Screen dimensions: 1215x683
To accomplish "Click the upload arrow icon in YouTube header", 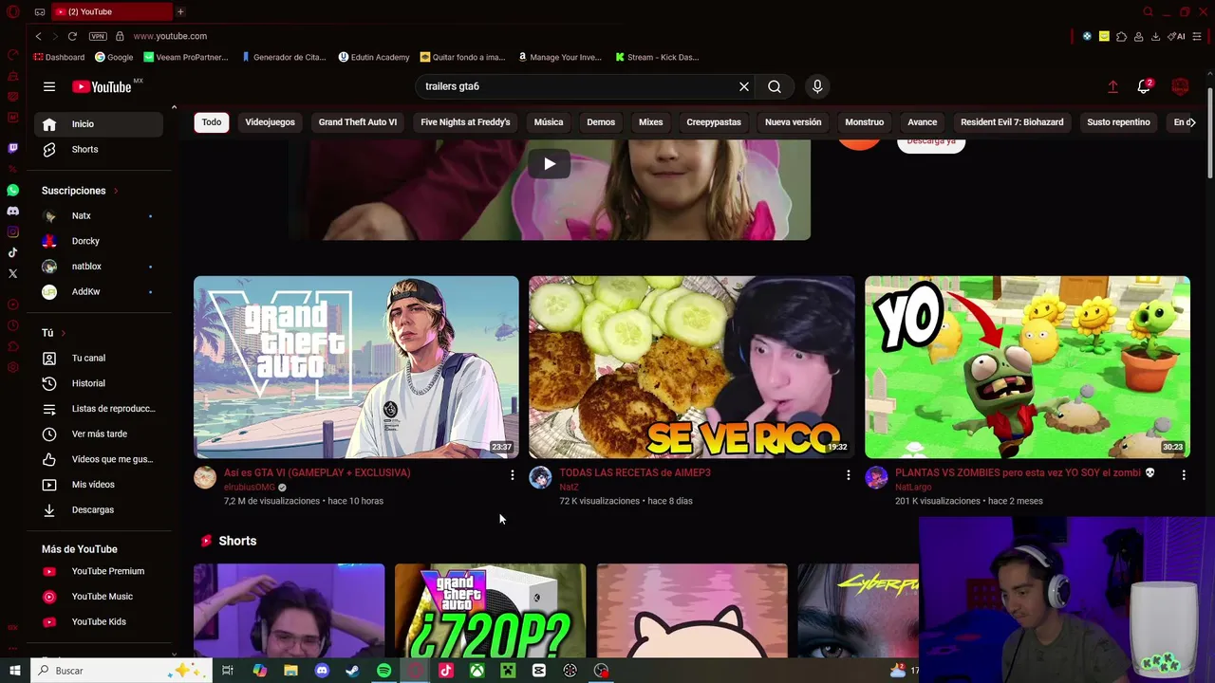I will [x=1112, y=86].
